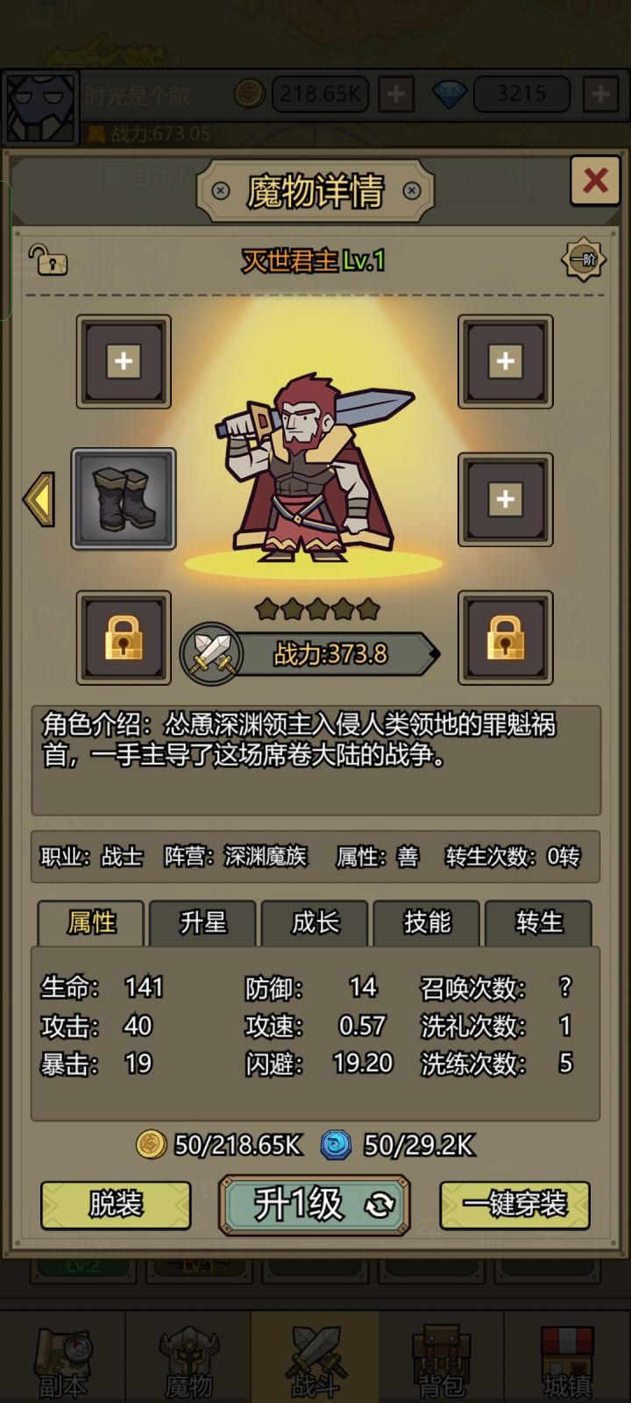The width and height of the screenshot is (631, 1403).
Task: Tap the plus button next to gold
Action: (x=396, y=94)
